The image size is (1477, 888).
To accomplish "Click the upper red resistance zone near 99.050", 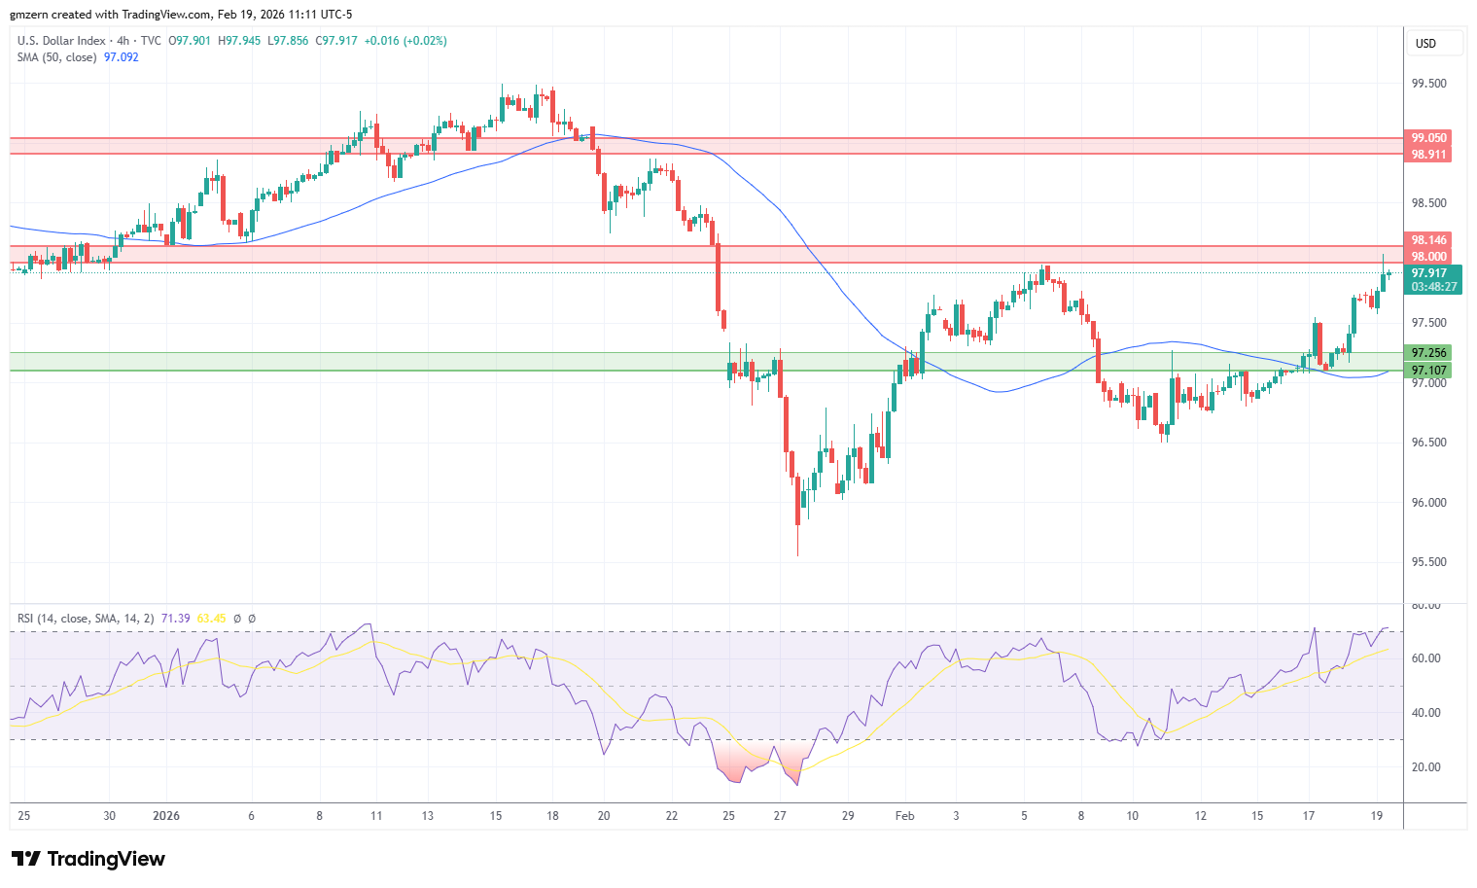I will 706,146.
